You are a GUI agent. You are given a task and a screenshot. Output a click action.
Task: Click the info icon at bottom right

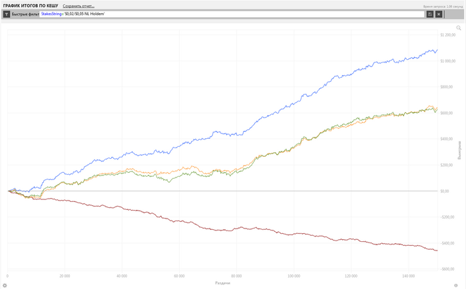(456, 286)
